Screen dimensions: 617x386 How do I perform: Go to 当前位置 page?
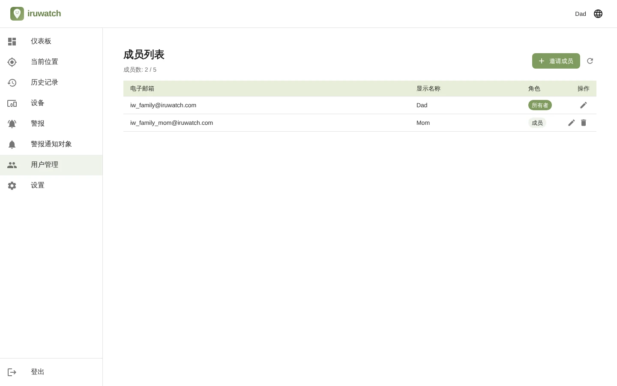(51, 62)
